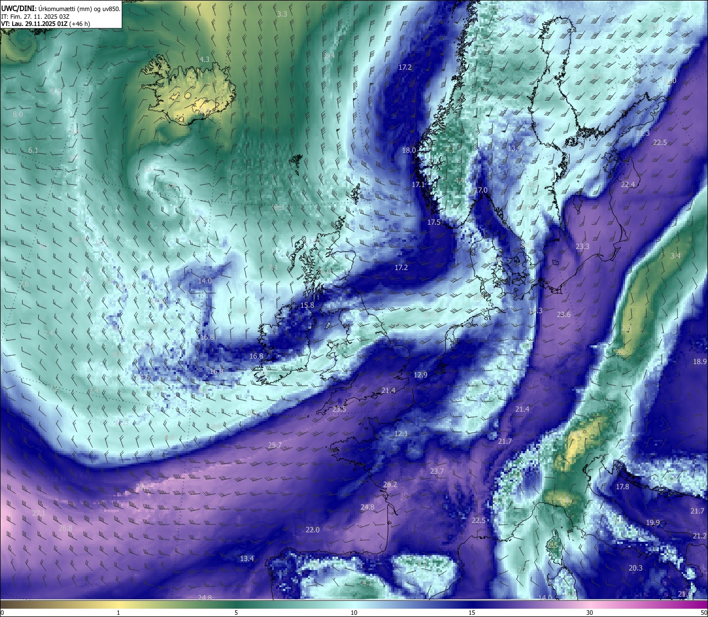Click the colour scale tick label 5
This screenshot has width=708, height=617.
click(x=236, y=613)
